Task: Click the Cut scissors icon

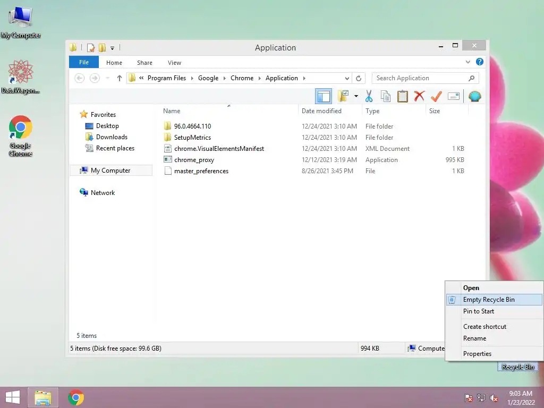Action: (x=369, y=96)
